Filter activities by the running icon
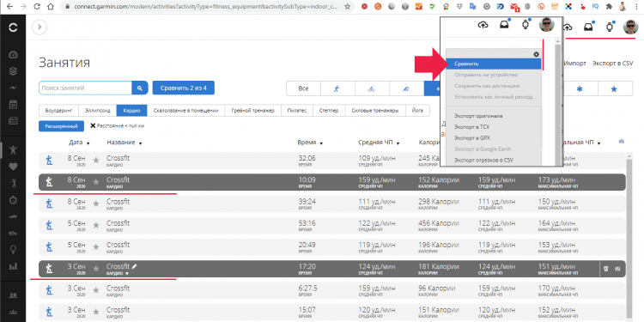This screenshot has width=644, height=322. [337, 88]
